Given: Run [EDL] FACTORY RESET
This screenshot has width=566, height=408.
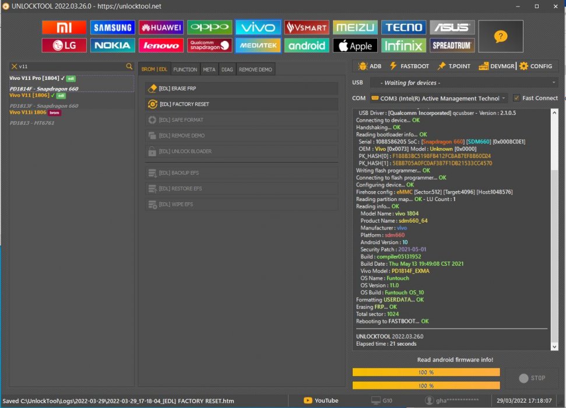Looking at the screenshot, I should 242,104.
